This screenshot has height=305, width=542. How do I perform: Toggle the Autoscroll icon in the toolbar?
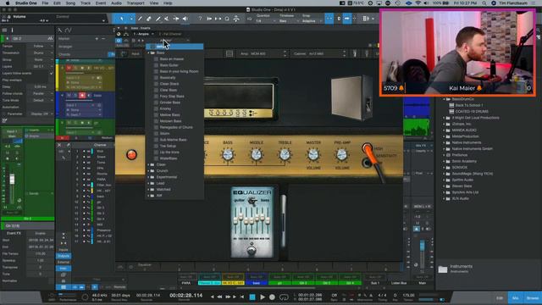pos(346,19)
